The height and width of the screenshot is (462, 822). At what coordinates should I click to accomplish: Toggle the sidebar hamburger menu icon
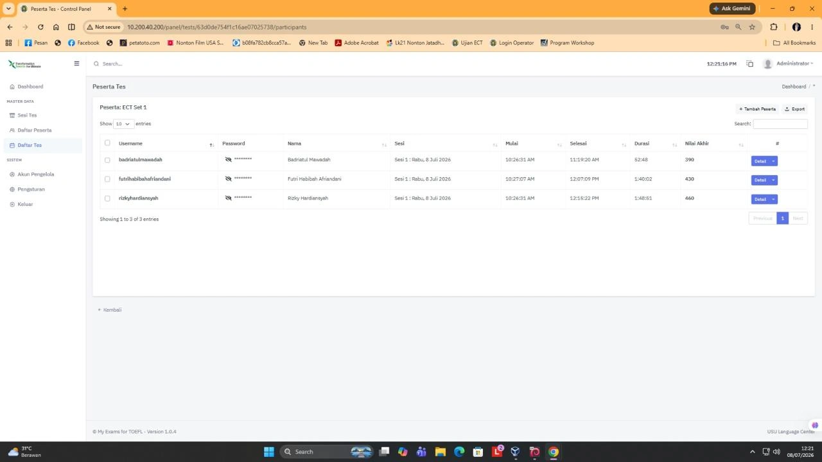point(76,64)
